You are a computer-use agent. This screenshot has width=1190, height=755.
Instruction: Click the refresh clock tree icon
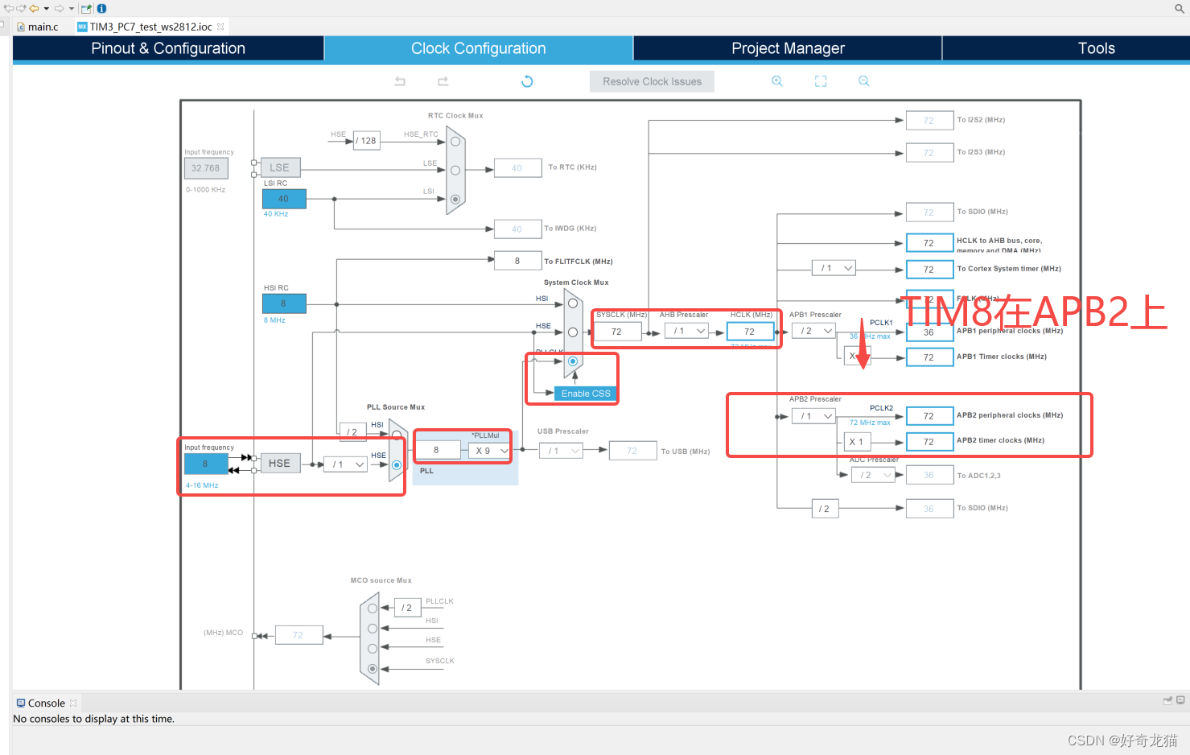[527, 81]
